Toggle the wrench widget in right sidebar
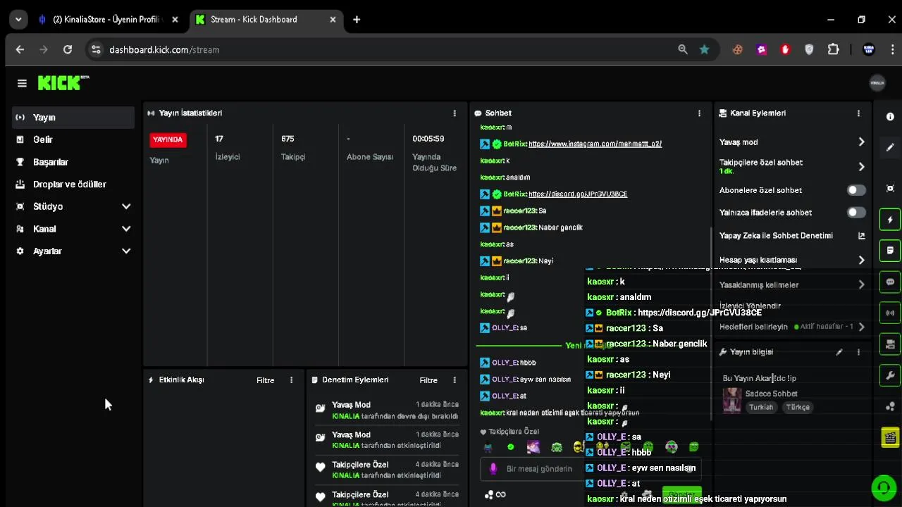This screenshot has height=507, width=902. click(890, 375)
